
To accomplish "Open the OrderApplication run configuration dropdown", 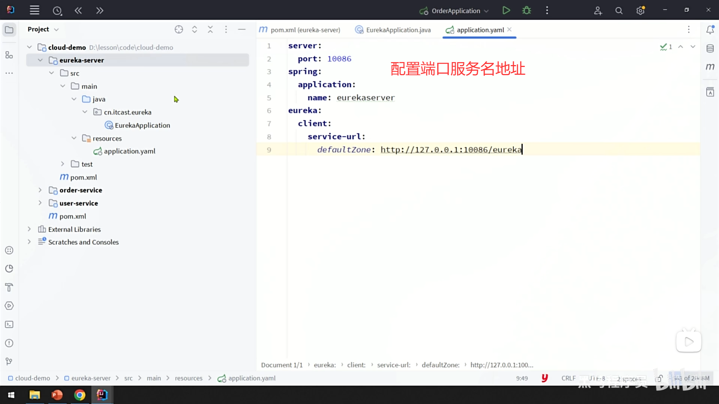I will (455, 11).
